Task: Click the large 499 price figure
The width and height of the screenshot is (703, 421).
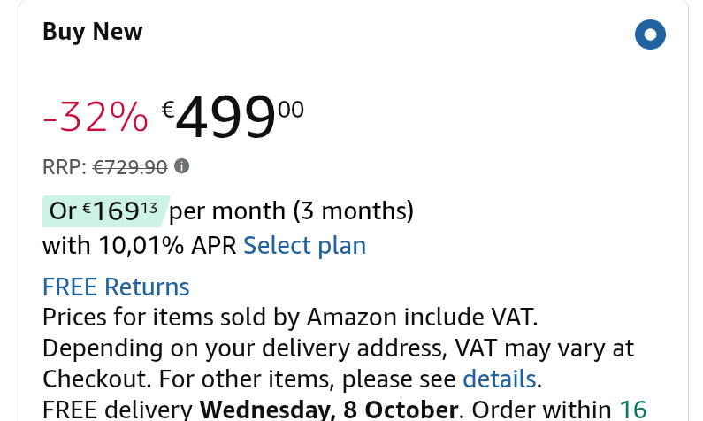Action: [x=226, y=119]
